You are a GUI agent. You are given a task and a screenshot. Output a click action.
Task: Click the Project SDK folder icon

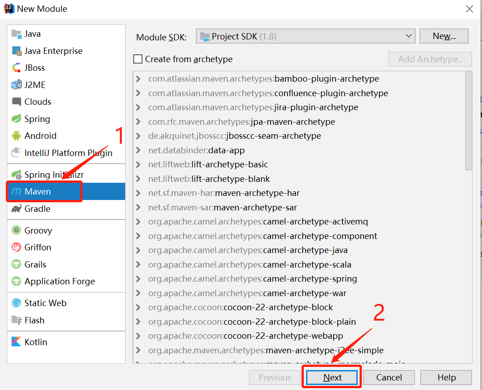pos(205,37)
